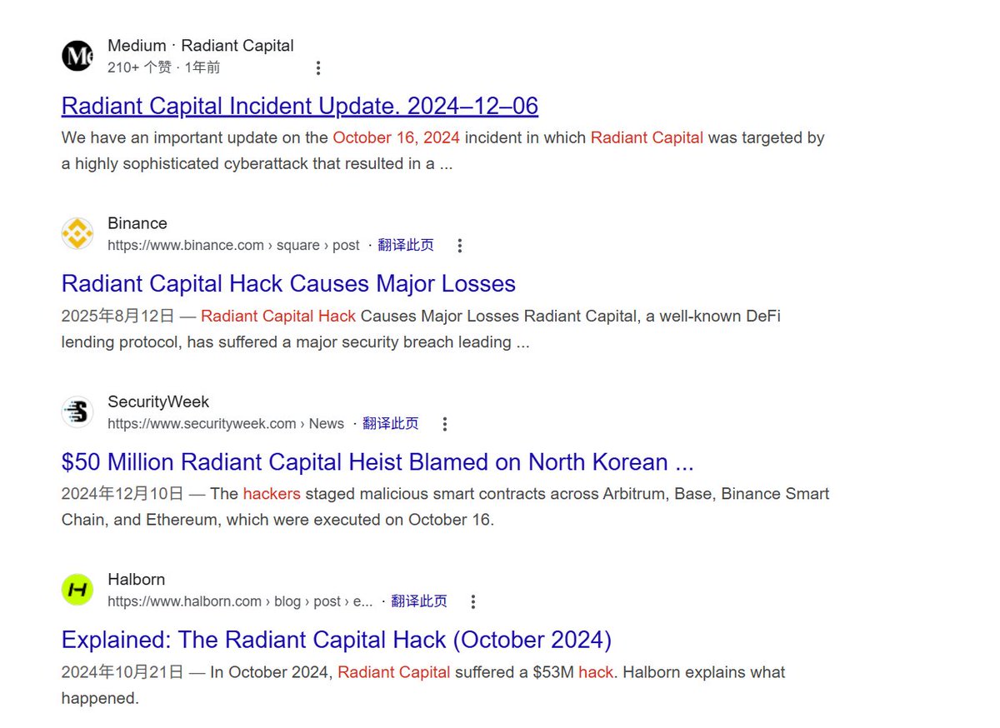
Task: Open three-dot menu for Medium result
Action: click(318, 67)
